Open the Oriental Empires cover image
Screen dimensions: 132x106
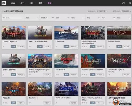(x=119, y=33)
